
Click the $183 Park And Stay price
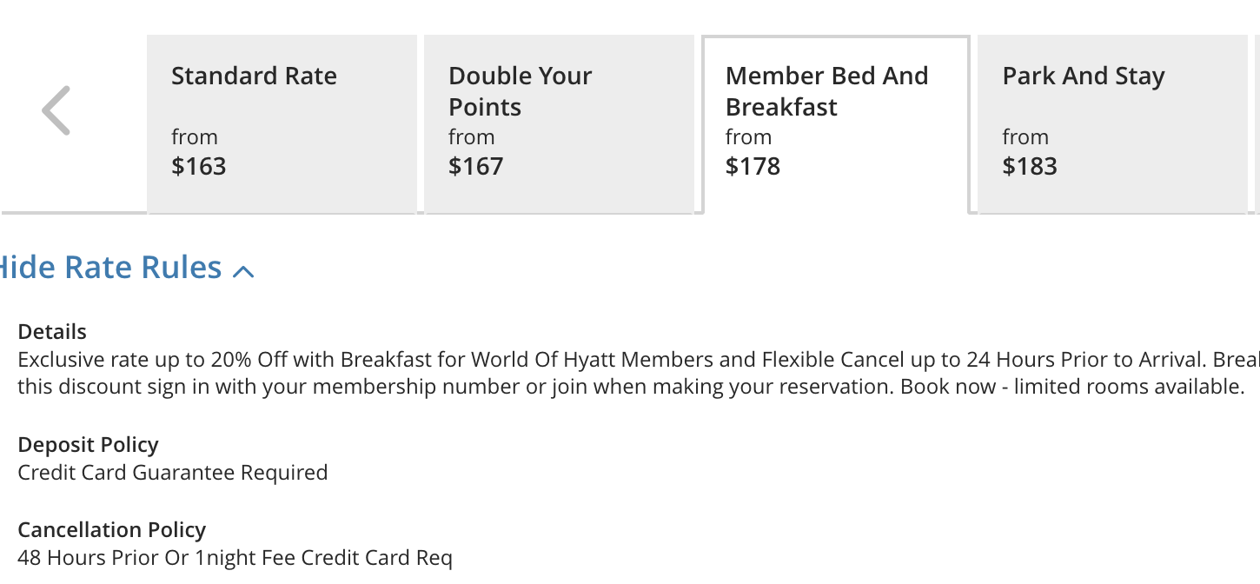(x=1030, y=165)
